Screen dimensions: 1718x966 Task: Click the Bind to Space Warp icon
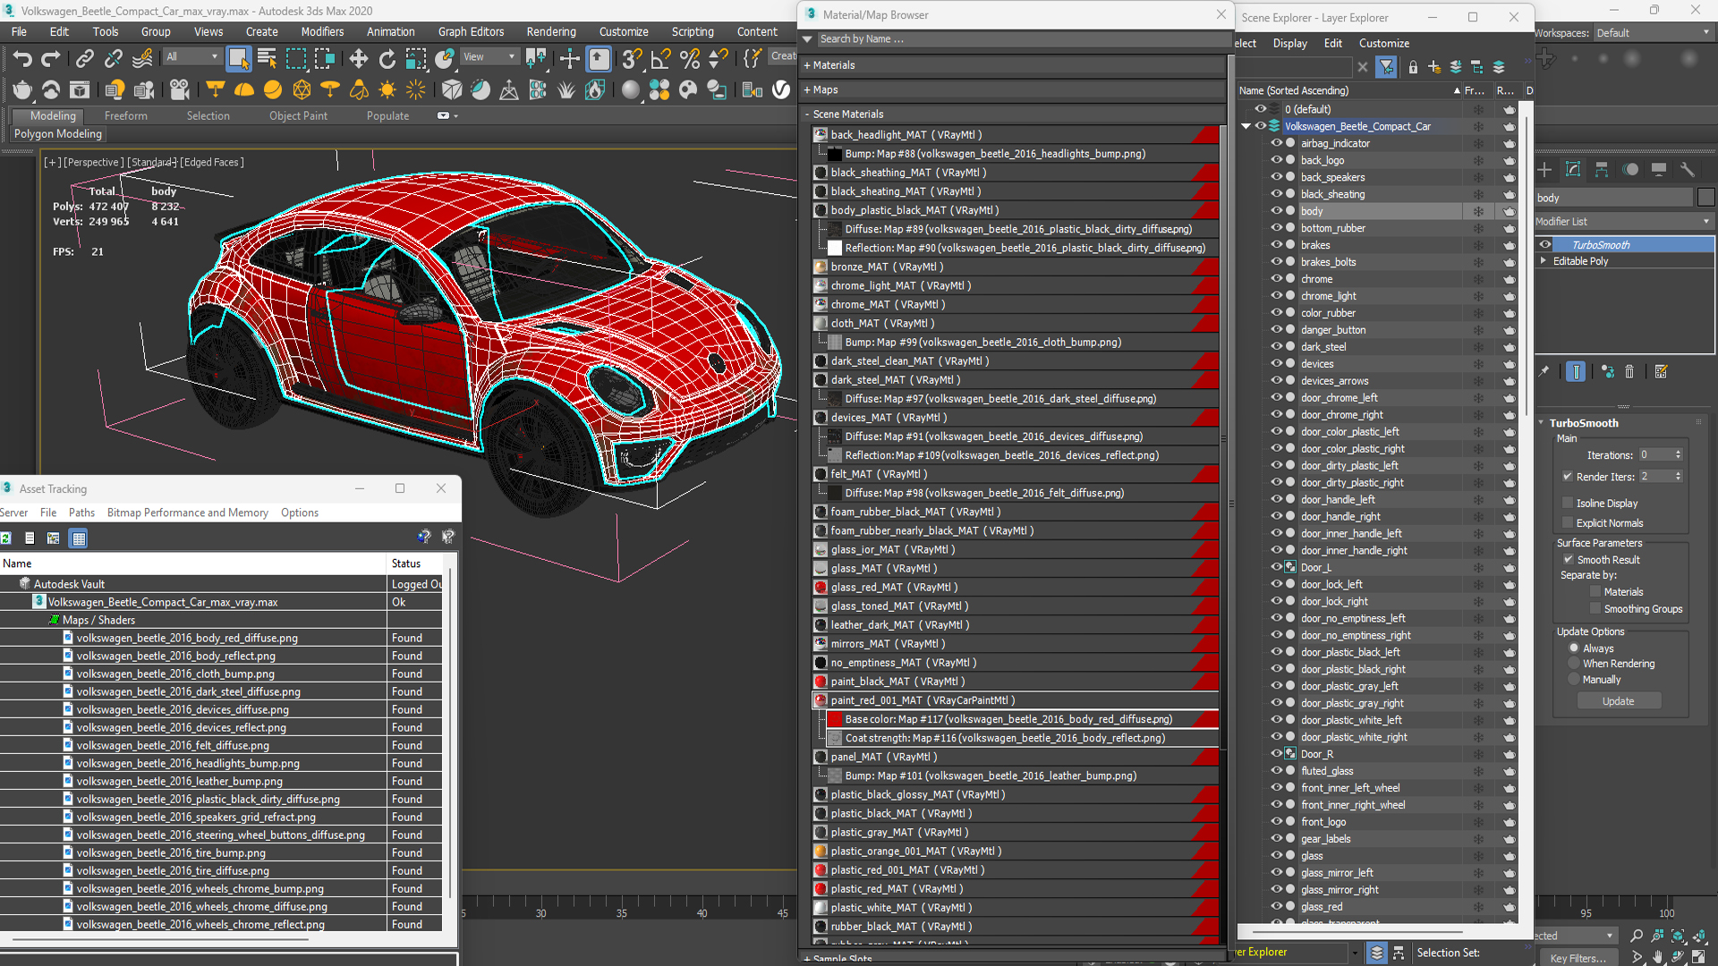click(142, 59)
